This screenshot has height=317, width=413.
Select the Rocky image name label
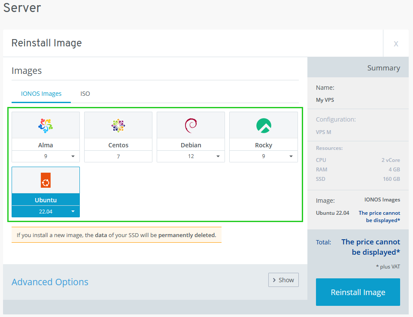click(x=264, y=145)
